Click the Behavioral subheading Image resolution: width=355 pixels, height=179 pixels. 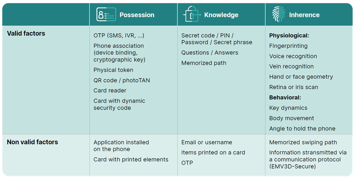tap(285, 98)
